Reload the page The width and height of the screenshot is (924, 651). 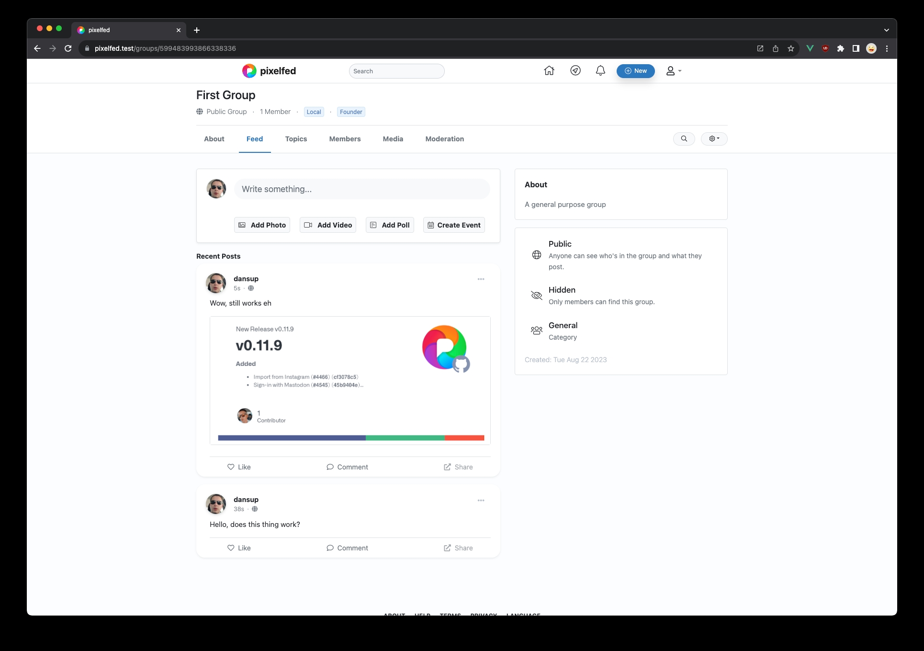click(68, 48)
